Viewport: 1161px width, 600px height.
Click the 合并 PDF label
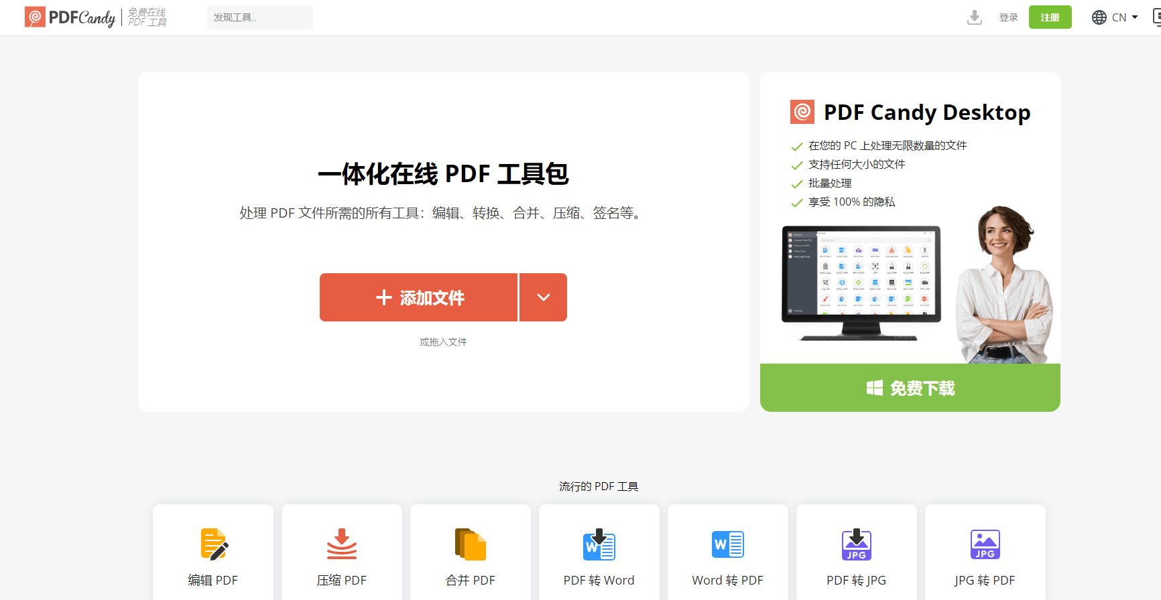[471, 581]
